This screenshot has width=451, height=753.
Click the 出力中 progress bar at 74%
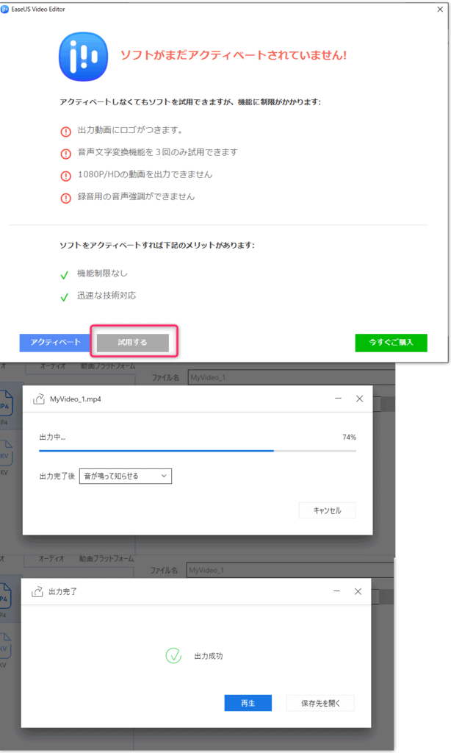pos(197,450)
